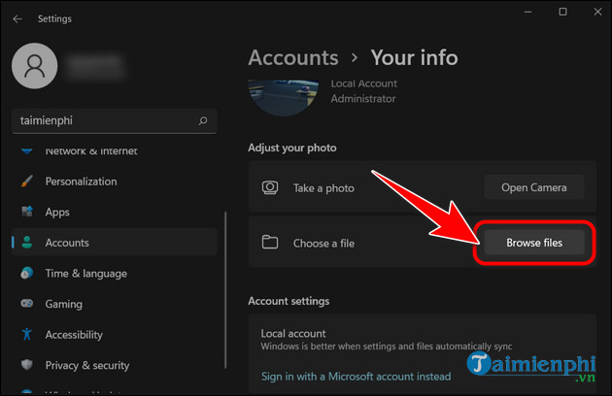
Task: Click the Take a photo label
Action: pos(323,188)
